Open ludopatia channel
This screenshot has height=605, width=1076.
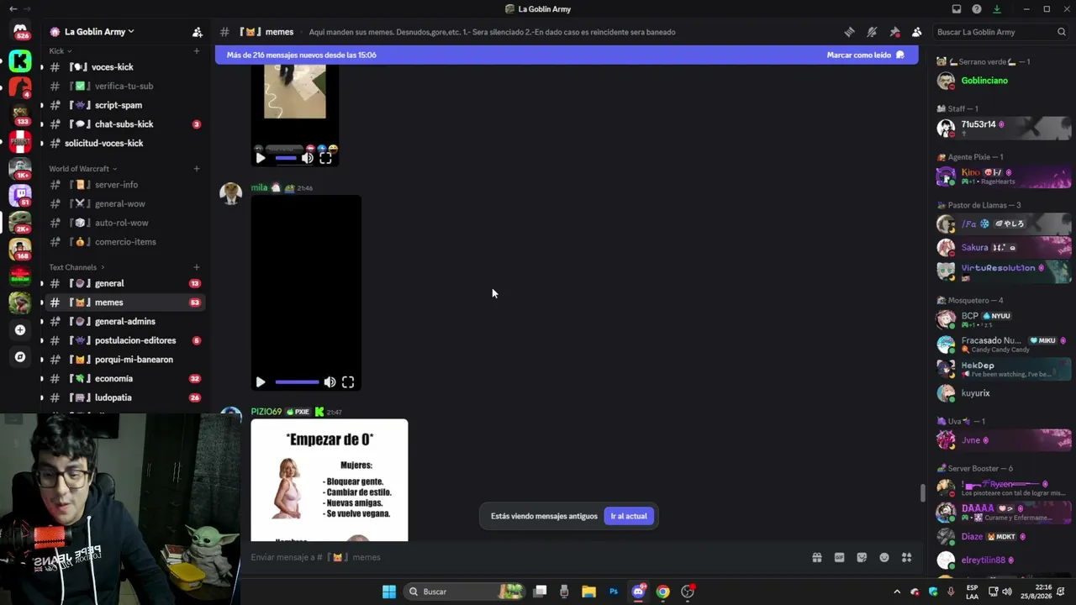pyautogui.click(x=124, y=397)
